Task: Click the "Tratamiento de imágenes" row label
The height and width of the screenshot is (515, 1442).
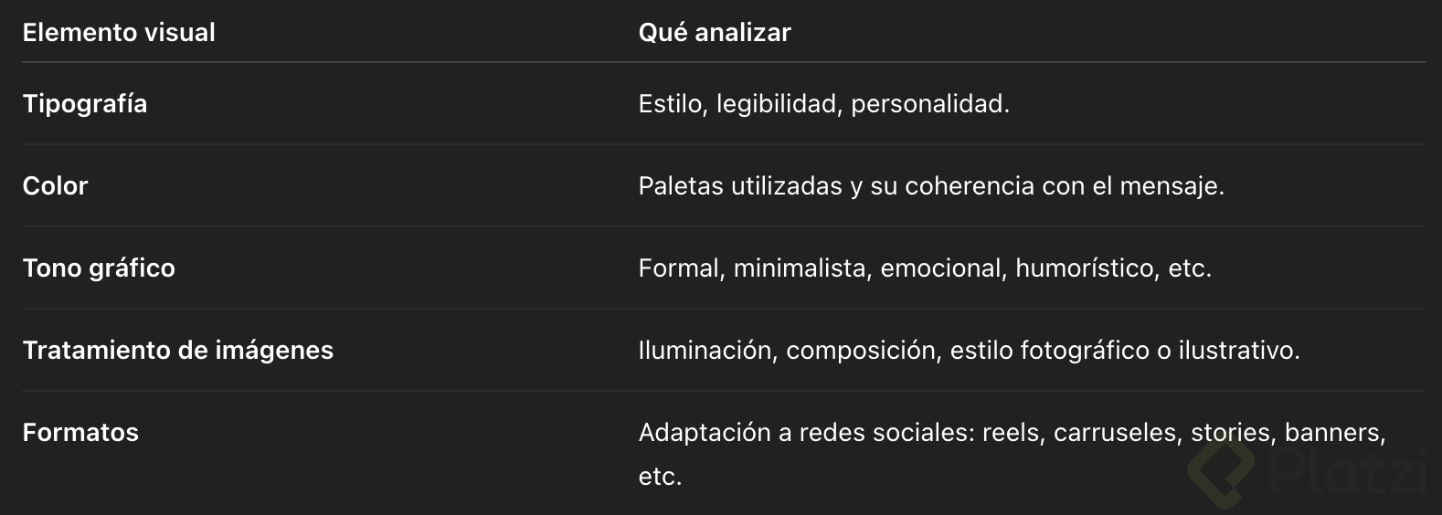Action: pyautogui.click(x=177, y=351)
